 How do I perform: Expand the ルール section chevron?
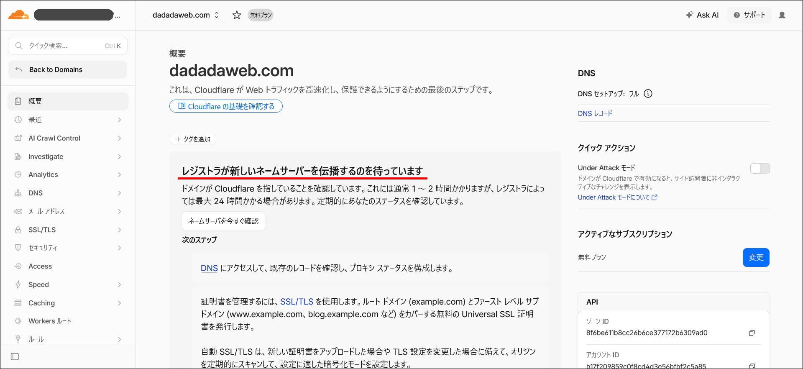click(x=120, y=339)
